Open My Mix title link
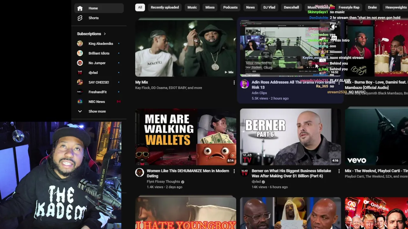This screenshot has height=229, width=408. coord(142,82)
